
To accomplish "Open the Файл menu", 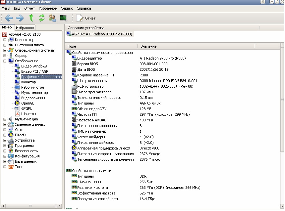I will 6,8.
